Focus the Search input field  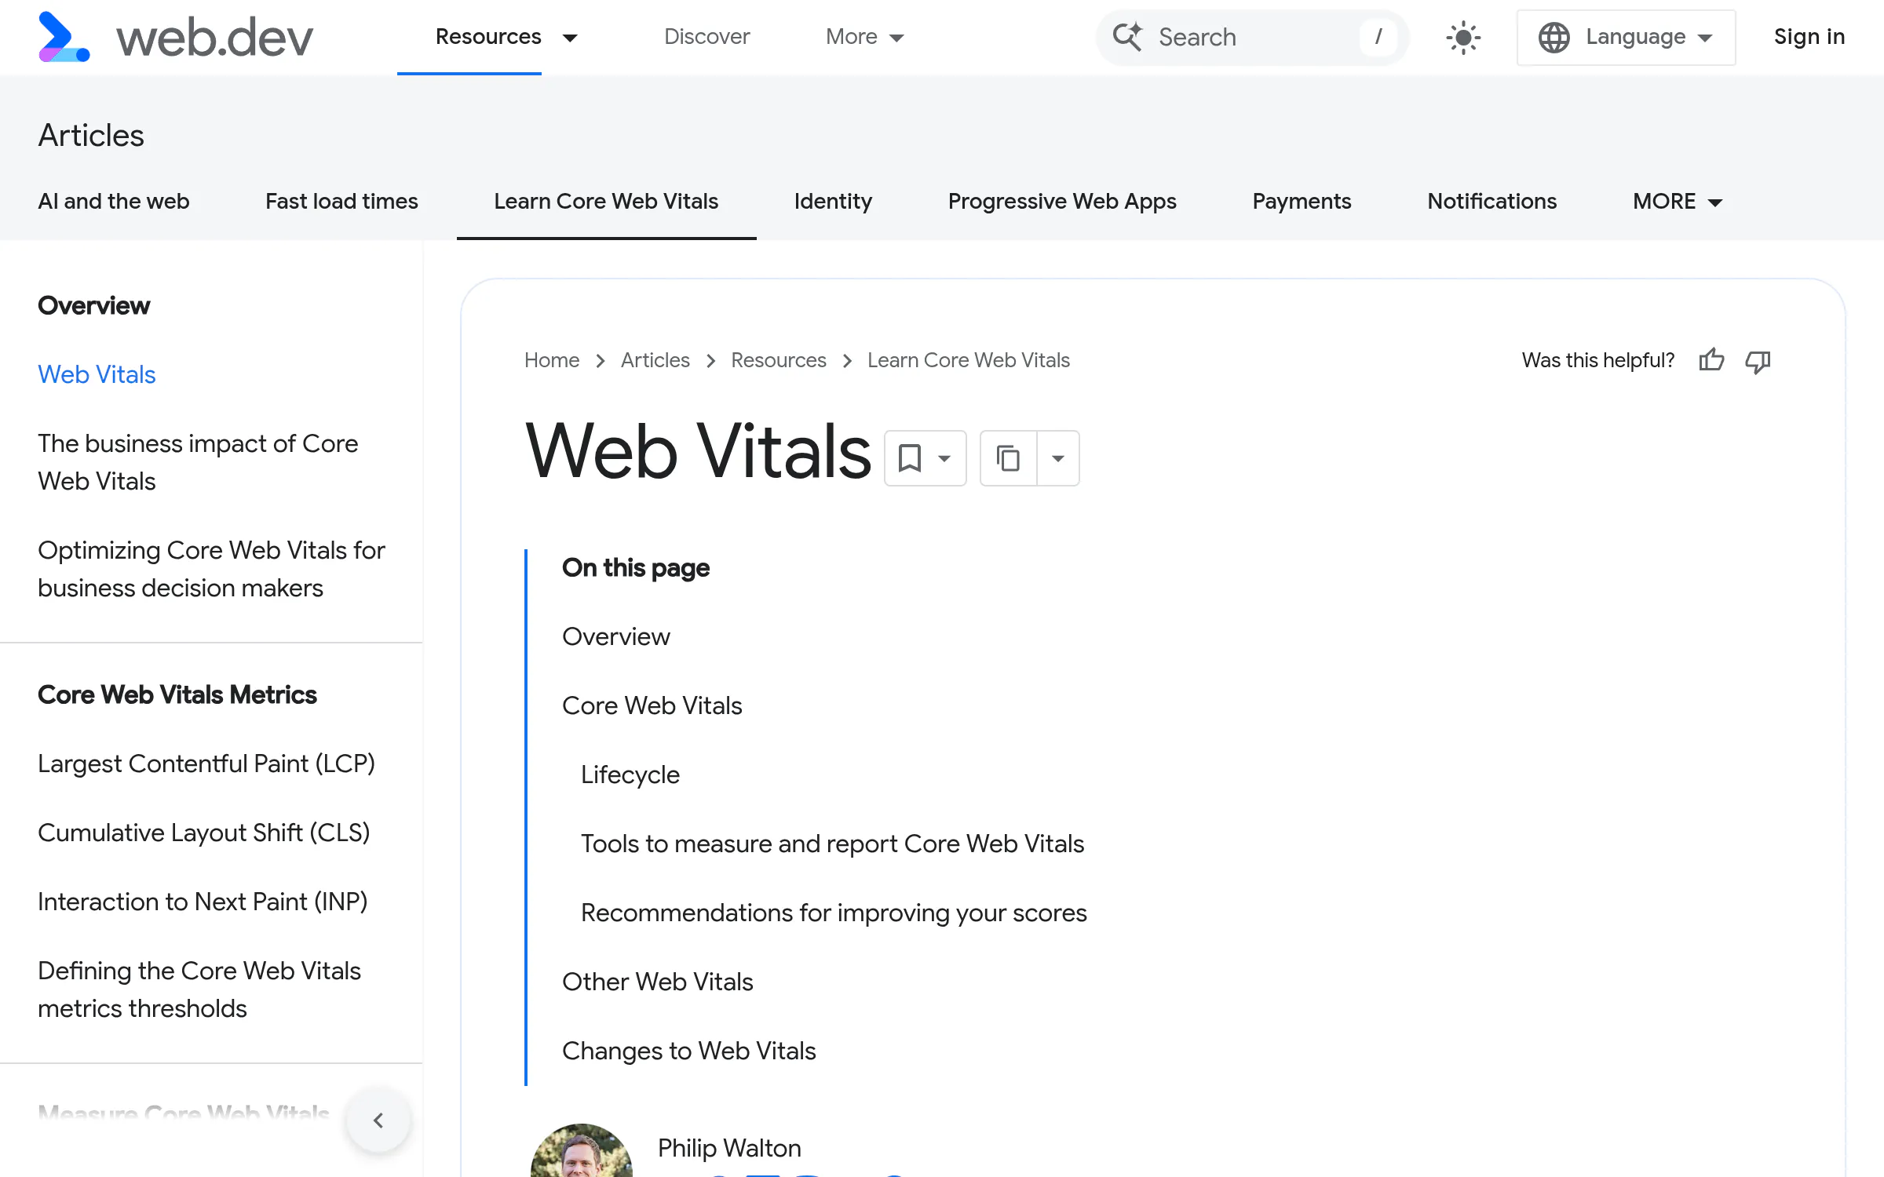pos(1252,38)
